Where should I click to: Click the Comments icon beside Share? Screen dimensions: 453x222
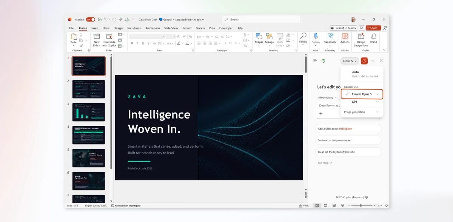(362, 28)
